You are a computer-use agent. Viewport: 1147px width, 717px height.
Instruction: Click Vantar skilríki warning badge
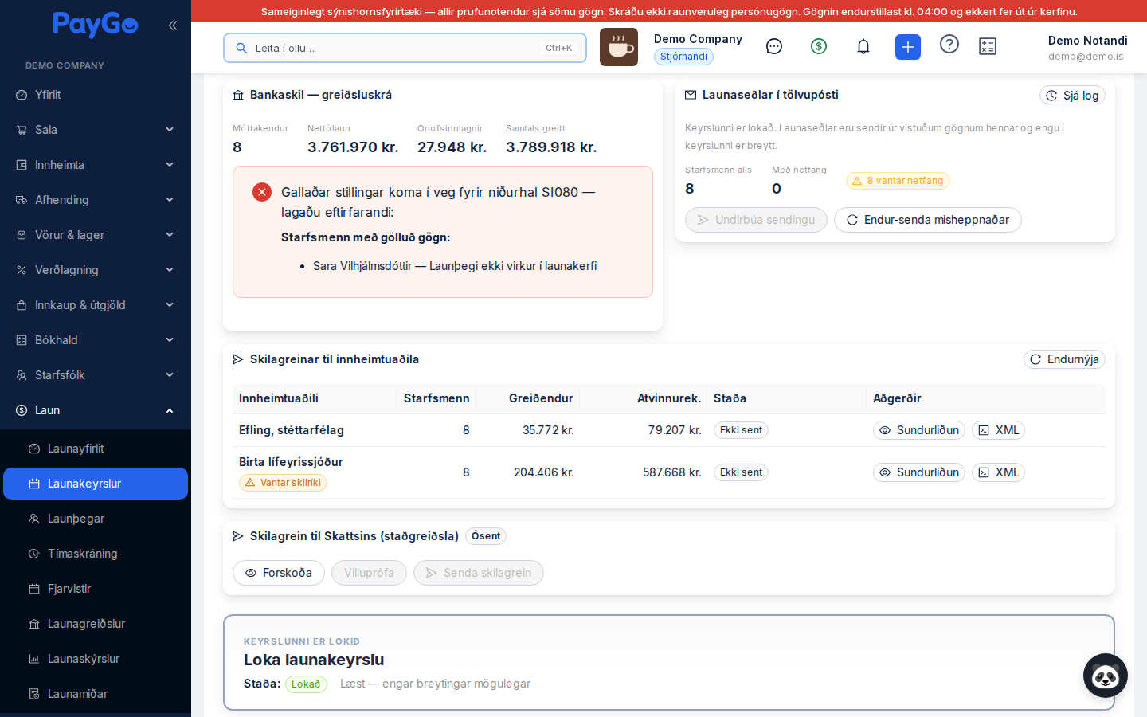[283, 483]
